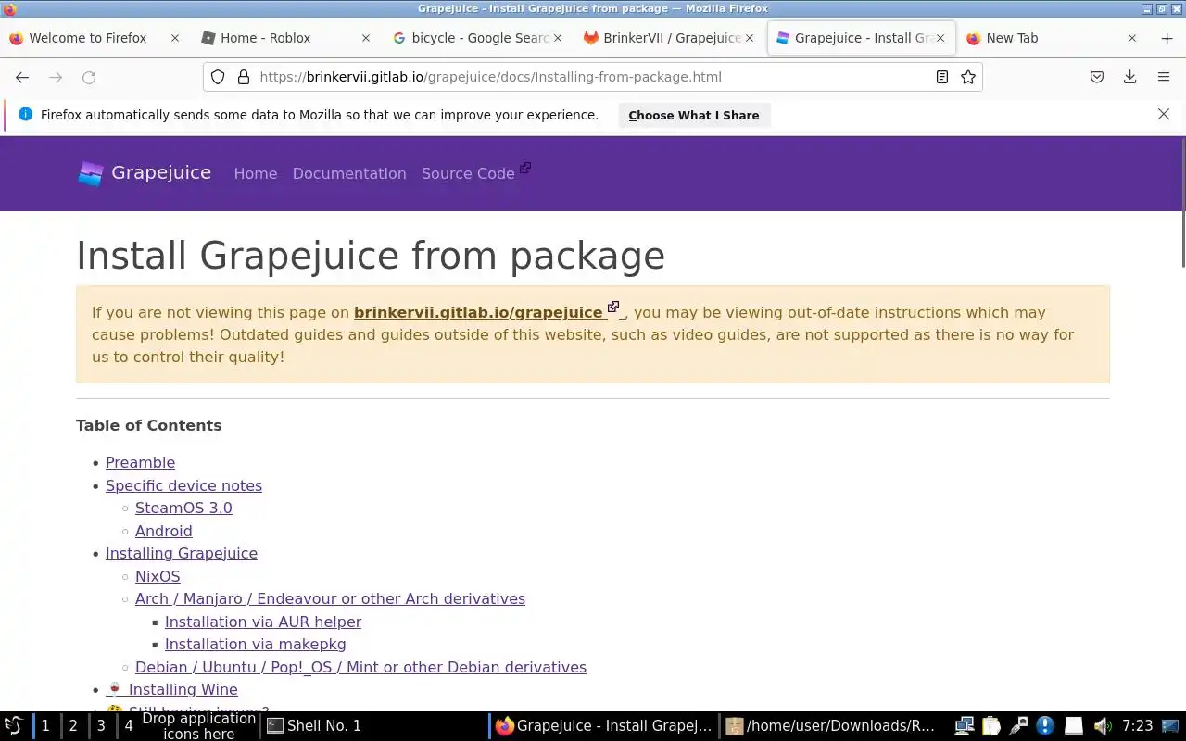Image resolution: width=1186 pixels, height=741 pixels.
Task: Open a new tab with plus button
Action: click(x=1167, y=38)
